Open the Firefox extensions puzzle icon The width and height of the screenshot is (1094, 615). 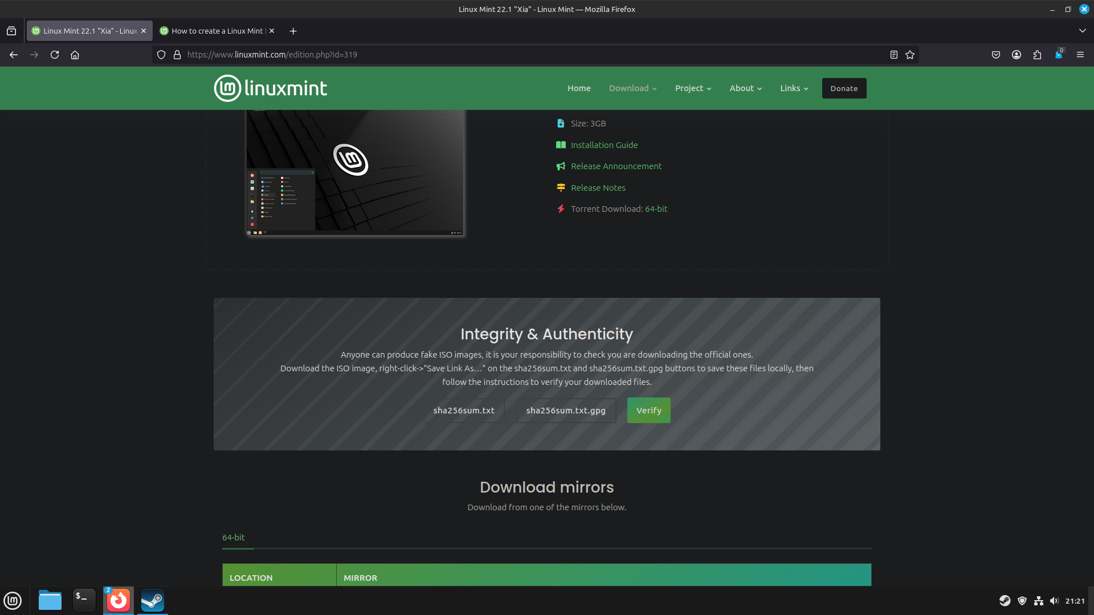tap(1037, 55)
